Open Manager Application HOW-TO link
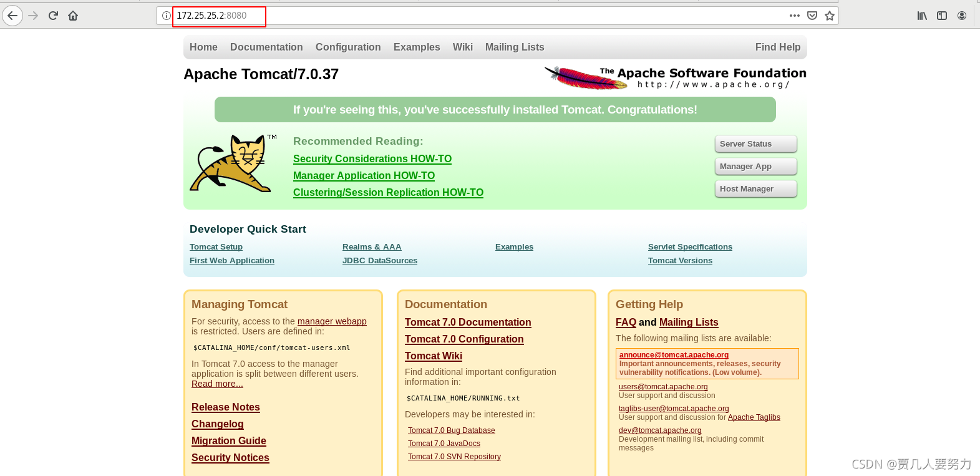The height and width of the screenshot is (476, 980). 364,176
